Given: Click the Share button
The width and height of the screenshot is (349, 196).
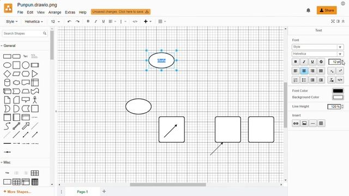Looking at the screenshot, I should [x=327, y=10].
